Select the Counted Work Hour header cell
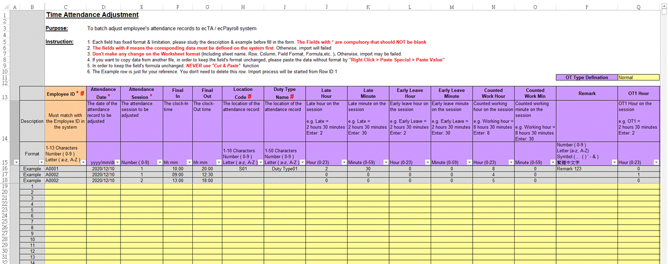Viewport: 668px width, 264px height. pos(493,93)
